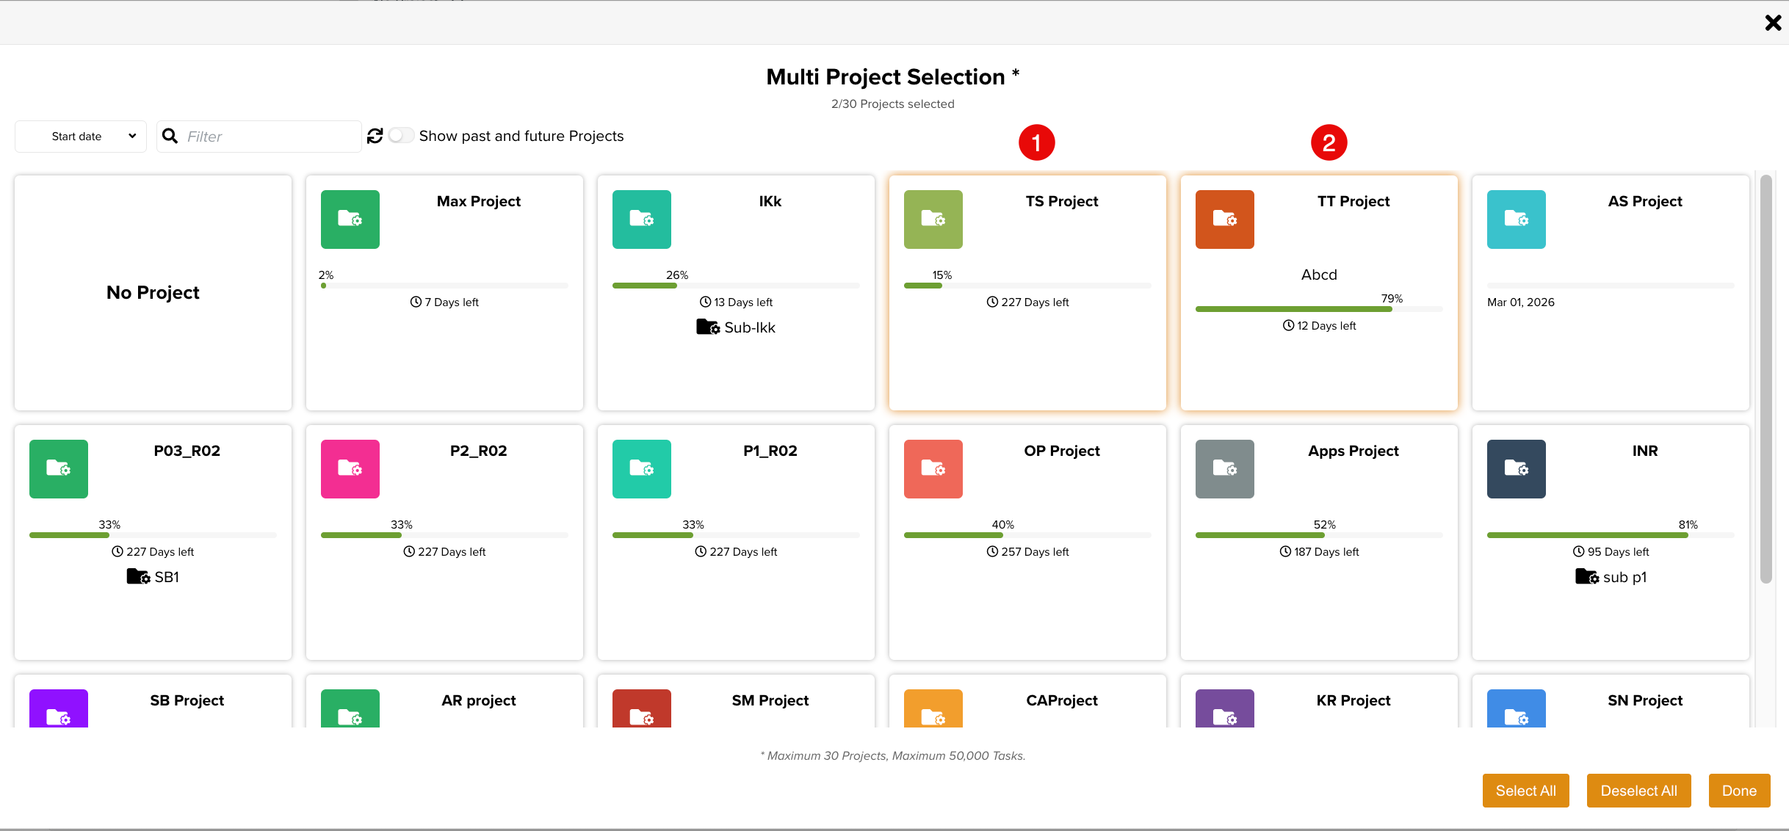Image resolution: width=1789 pixels, height=831 pixels.
Task: Click the TT Project orange folder icon
Action: pyautogui.click(x=1225, y=219)
